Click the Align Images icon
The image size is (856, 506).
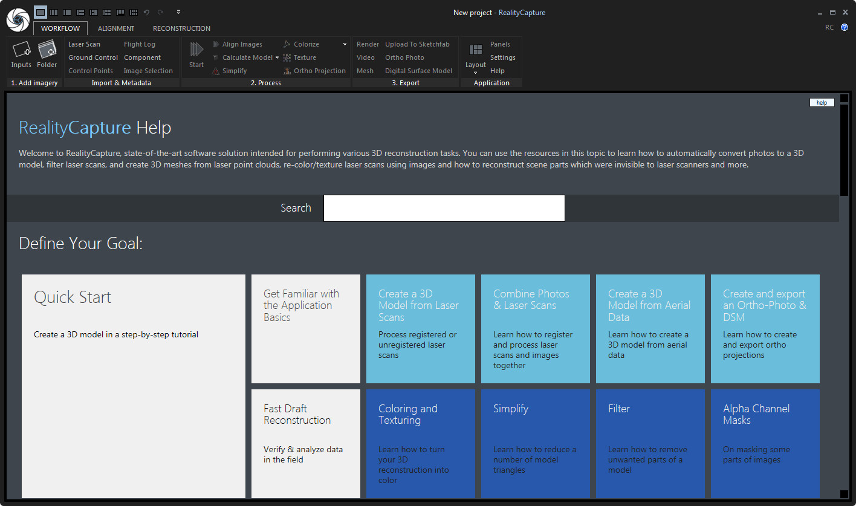[216, 44]
